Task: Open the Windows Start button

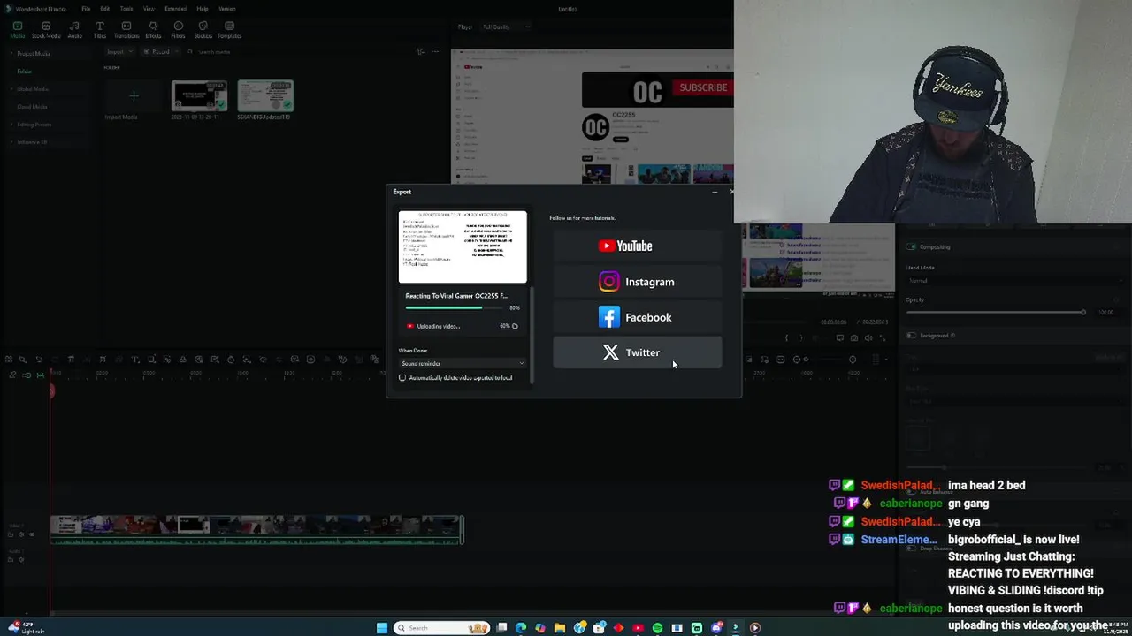Action: [x=382, y=628]
